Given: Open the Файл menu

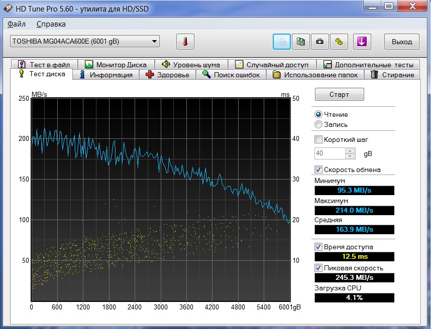Looking at the screenshot, I should coord(17,24).
